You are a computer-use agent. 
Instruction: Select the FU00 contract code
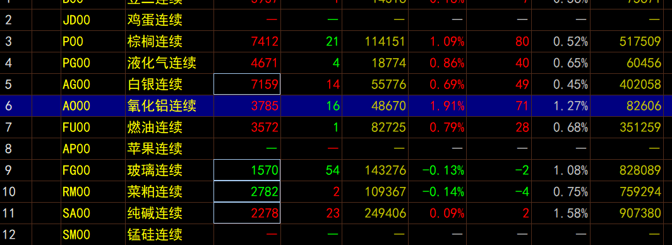76,127
